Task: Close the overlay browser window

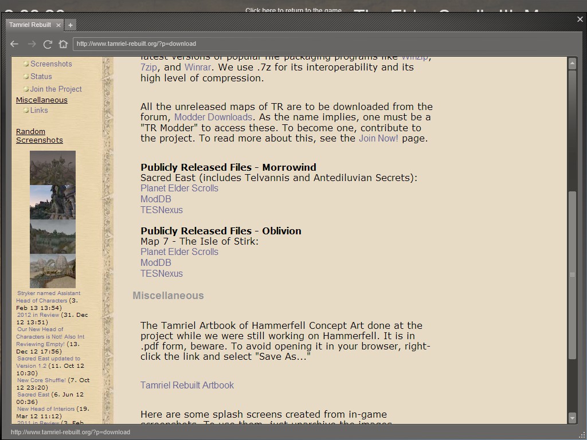Action: point(580,19)
